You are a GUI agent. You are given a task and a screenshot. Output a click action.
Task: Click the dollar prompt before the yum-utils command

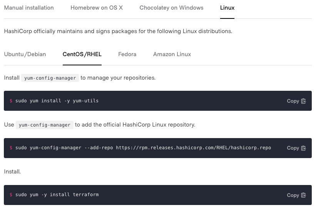11,101
